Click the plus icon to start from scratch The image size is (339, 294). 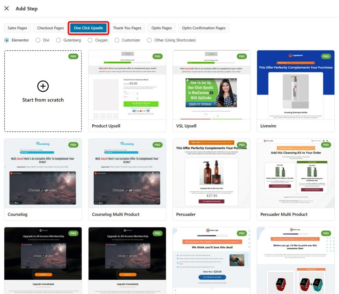point(43,86)
